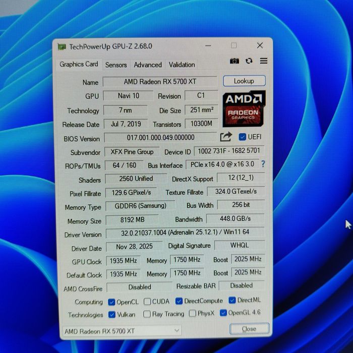Click Texture Fillrate '324.0 GTexel/s'

236,192
